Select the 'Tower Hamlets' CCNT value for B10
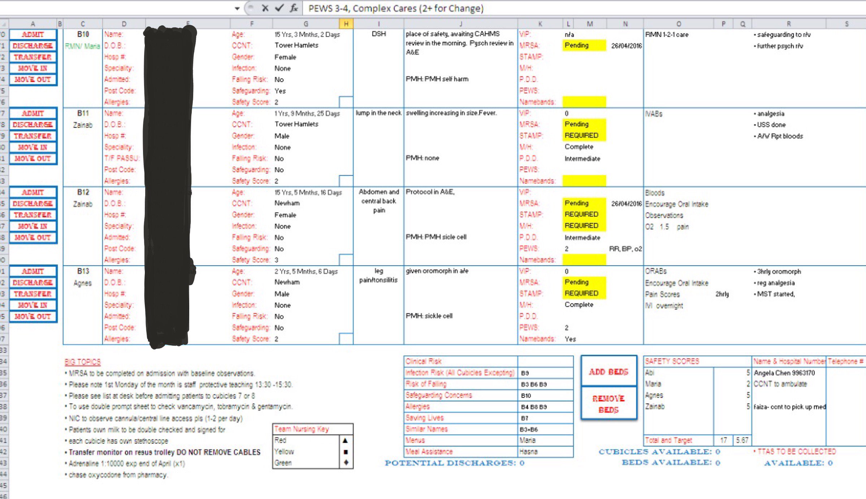Viewport: 866px width, 499px height. [296, 45]
